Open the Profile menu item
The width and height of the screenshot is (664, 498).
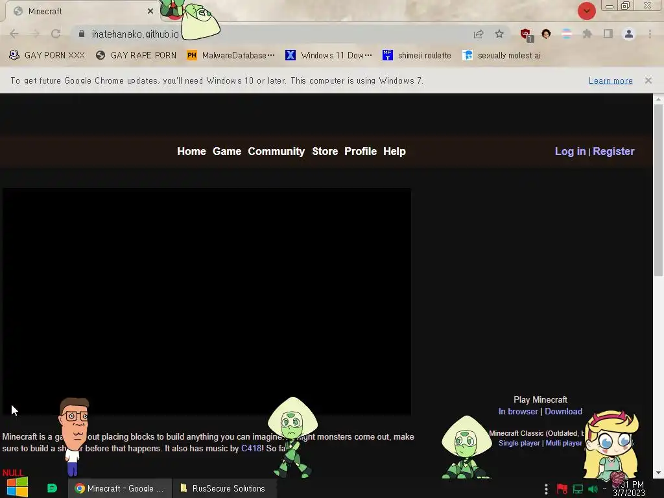click(x=361, y=151)
